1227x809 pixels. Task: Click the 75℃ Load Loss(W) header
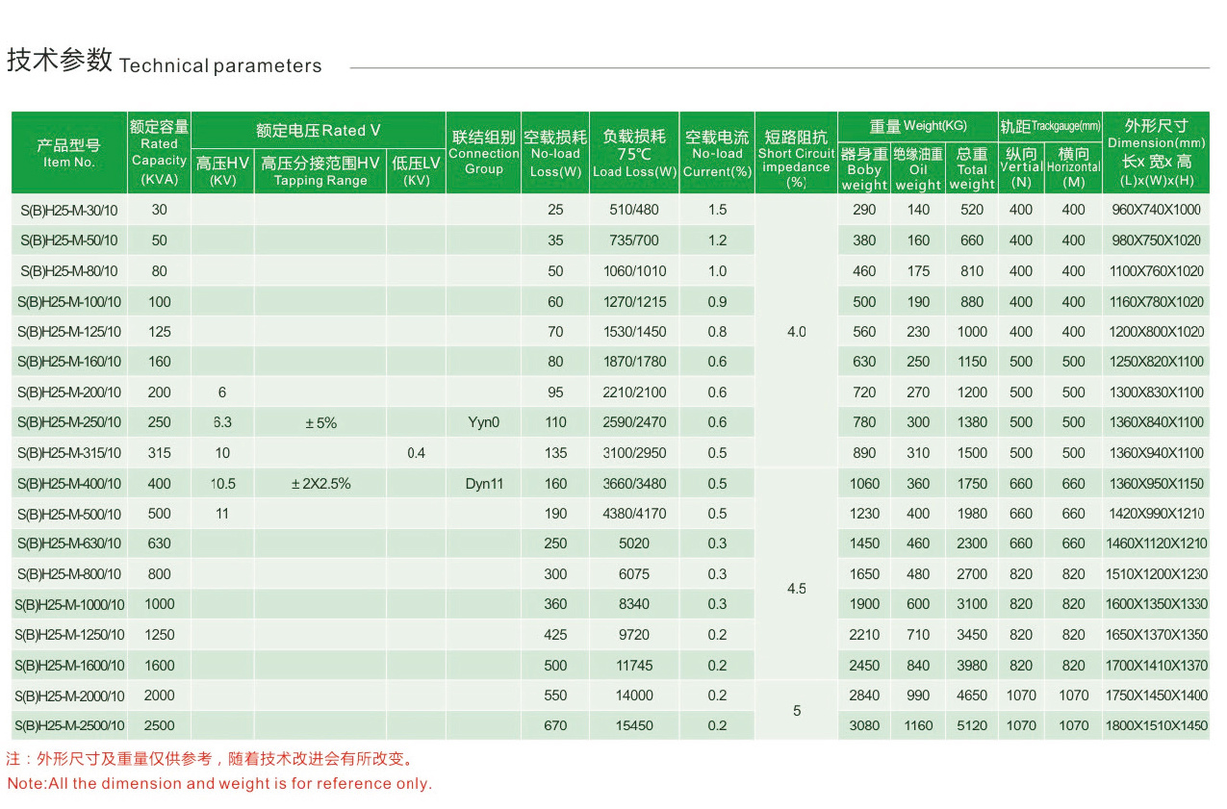pyautogui.click(x=634, y=154)
